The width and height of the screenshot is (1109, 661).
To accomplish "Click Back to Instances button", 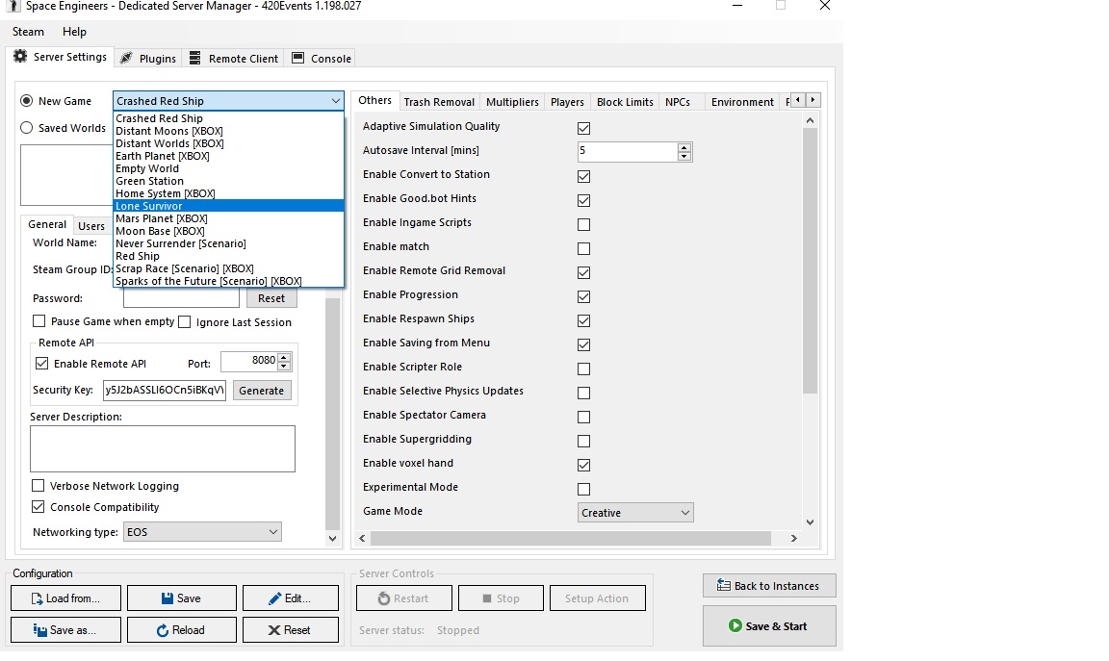I will (768, 586).
